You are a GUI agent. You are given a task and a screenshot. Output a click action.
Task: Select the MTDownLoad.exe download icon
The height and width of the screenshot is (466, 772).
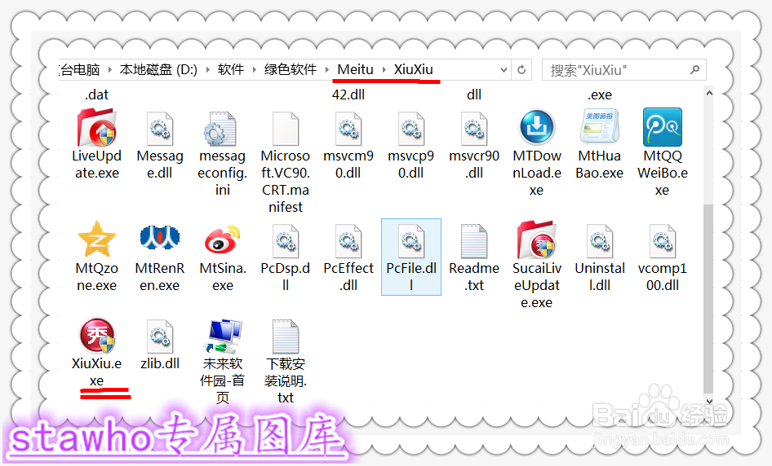coord(537,127)
